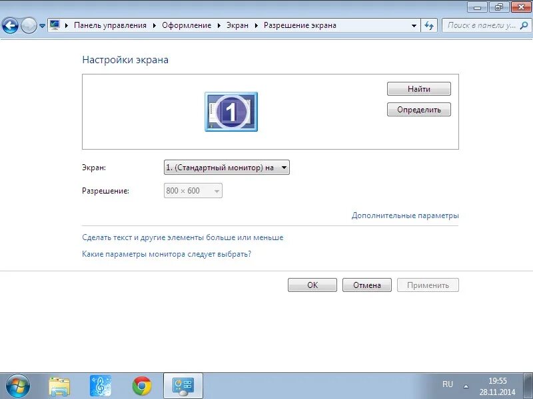Click the 'Отмена' button
Image resolution: width=533 pixels, height=399 pixels.
367,285
